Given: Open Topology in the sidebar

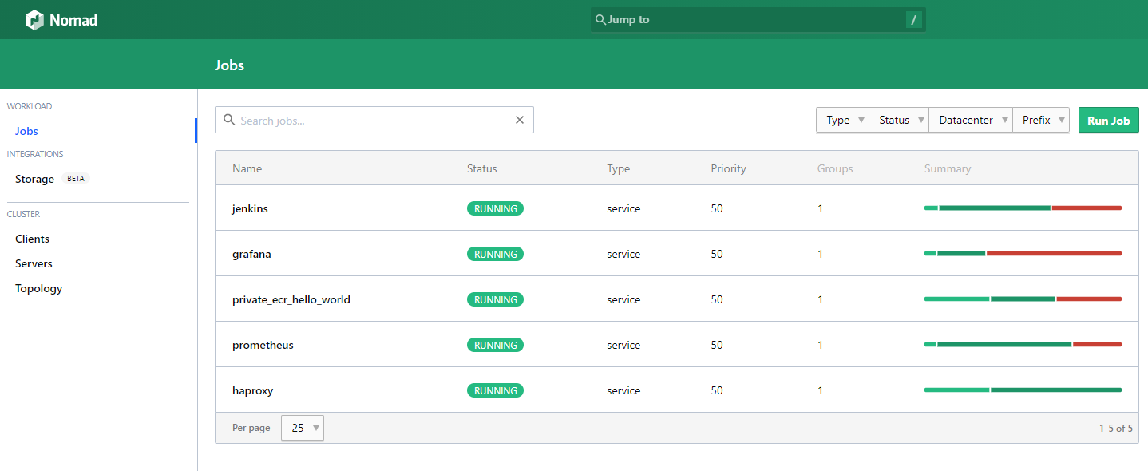Looking at the screenshot, I should (38, 288).
